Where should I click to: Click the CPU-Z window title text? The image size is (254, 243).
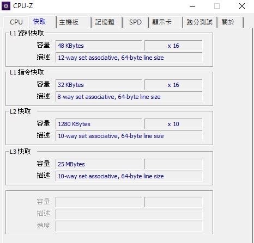(x=23, y=6)
